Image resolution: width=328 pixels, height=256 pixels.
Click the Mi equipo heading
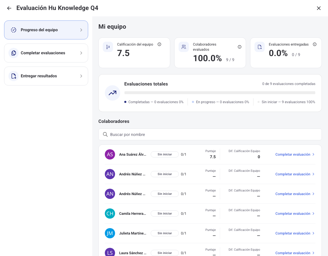pyautogui.click(x=112, y=27)
